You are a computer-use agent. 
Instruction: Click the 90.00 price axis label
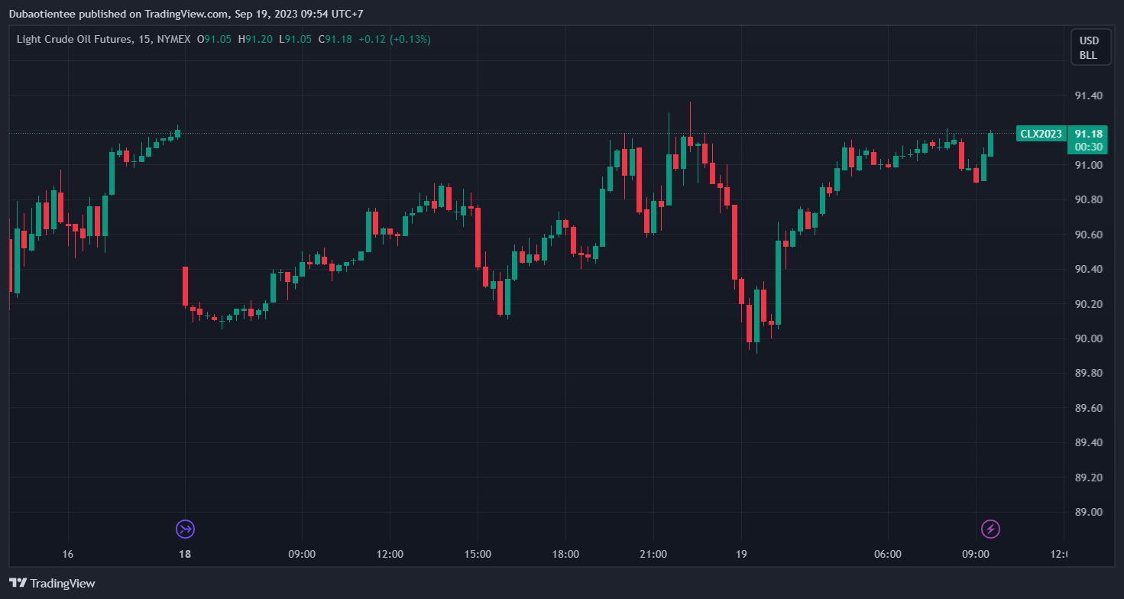1088,338
